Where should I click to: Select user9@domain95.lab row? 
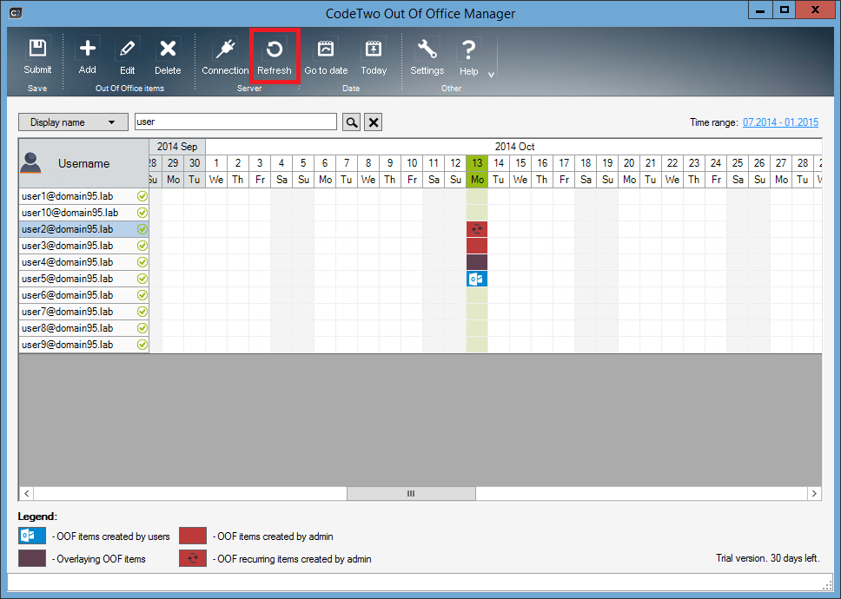point(83,345)
